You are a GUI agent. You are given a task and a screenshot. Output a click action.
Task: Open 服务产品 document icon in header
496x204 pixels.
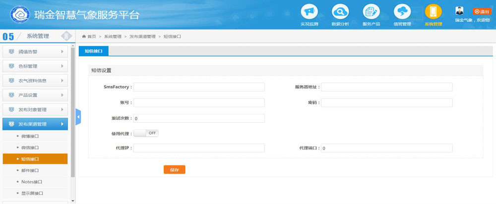tap(371, 12)
